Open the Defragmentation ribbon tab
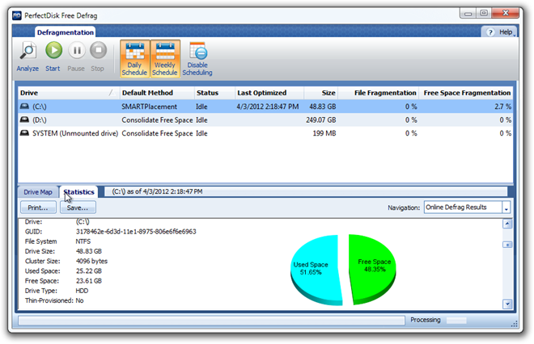The height and width of the screenshot is (344, 534). click(x=66, y=32)
